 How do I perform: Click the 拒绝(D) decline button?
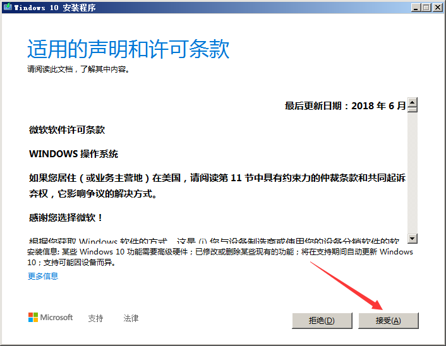(x=322, y=320)
